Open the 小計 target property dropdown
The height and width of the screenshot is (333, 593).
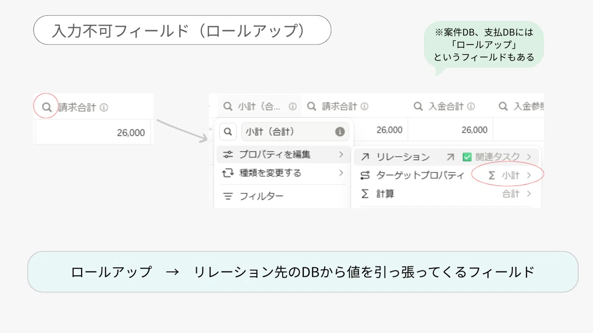509,175
